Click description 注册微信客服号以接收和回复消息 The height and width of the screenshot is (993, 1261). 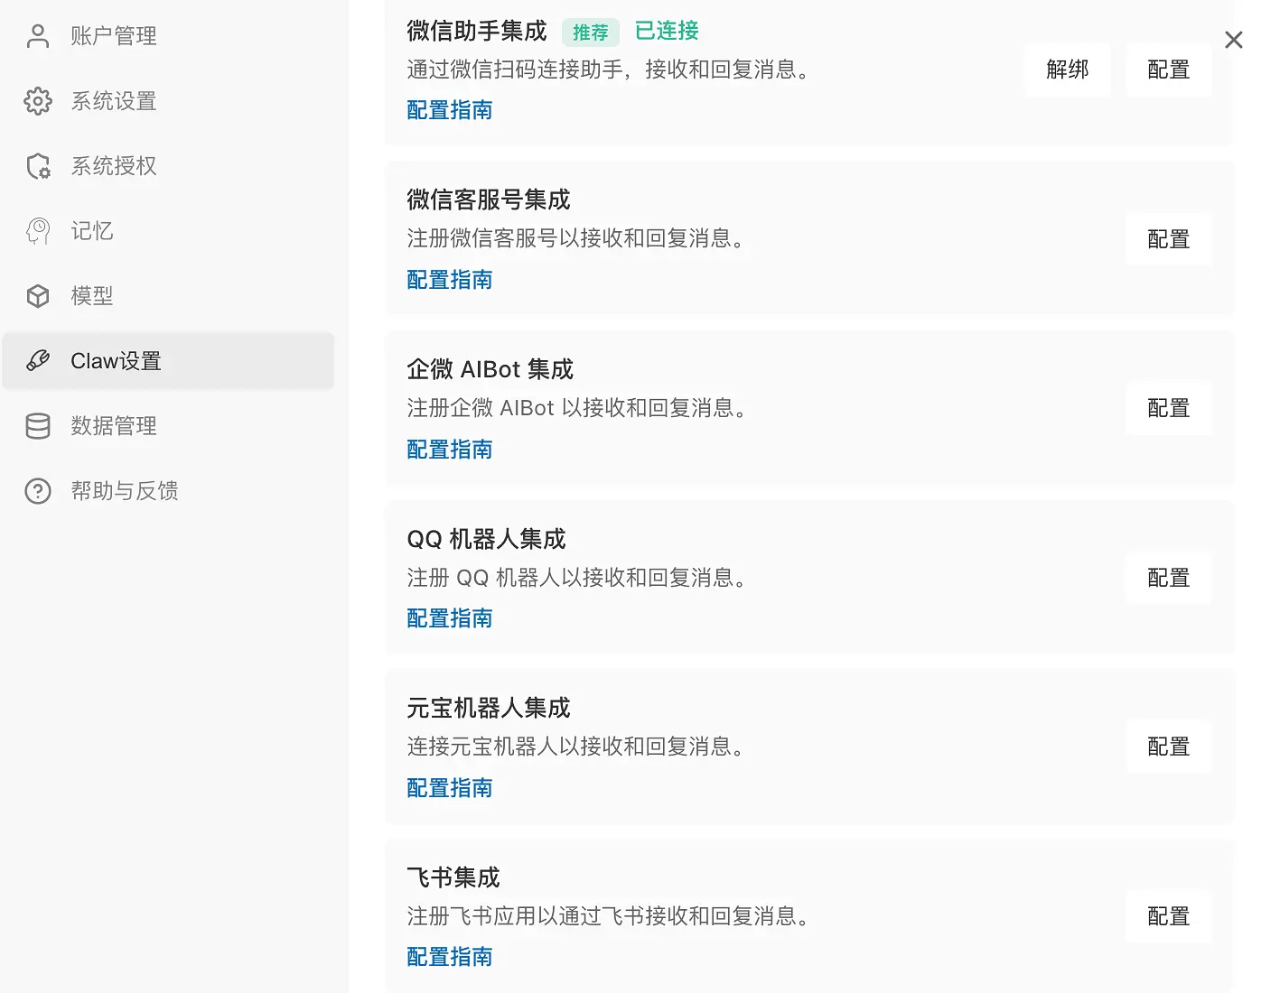tap(578, 238)
